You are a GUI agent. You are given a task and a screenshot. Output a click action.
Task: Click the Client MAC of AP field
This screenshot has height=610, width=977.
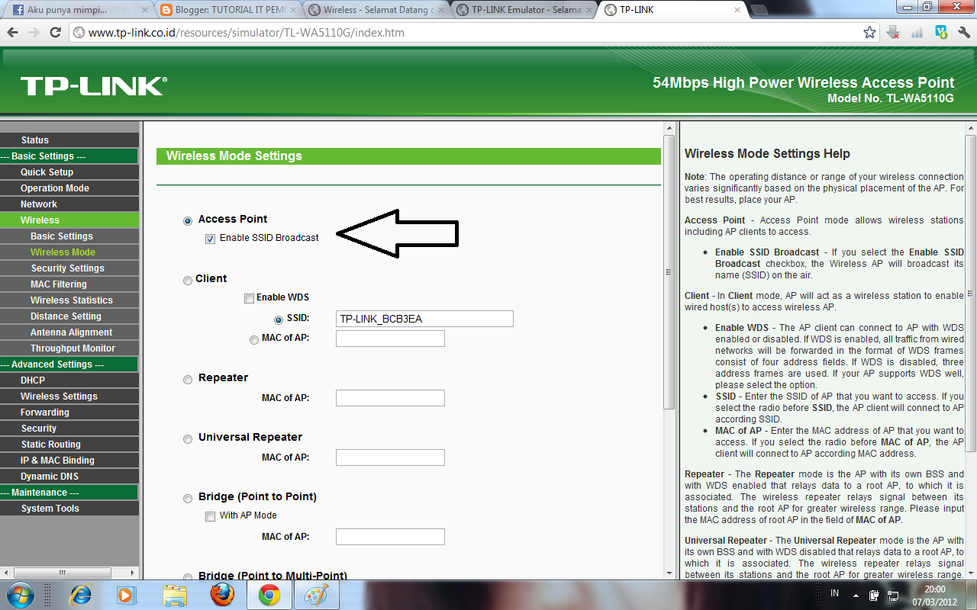pos(390,339)
